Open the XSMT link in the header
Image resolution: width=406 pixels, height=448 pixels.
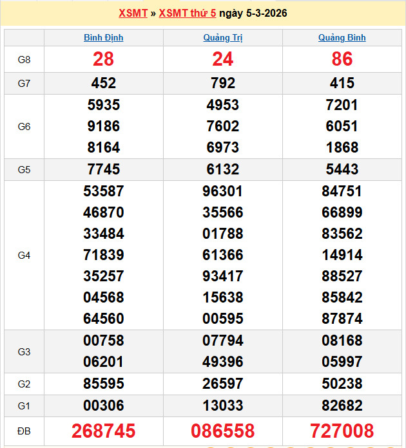(133, 13)
